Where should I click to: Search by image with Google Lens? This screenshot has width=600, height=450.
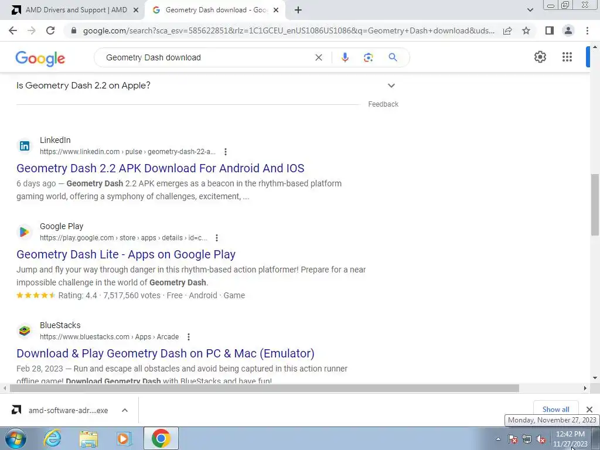click(x=368, y=57)
